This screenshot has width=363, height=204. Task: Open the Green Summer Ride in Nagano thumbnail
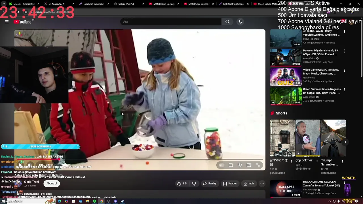click(x=286, y=96)
